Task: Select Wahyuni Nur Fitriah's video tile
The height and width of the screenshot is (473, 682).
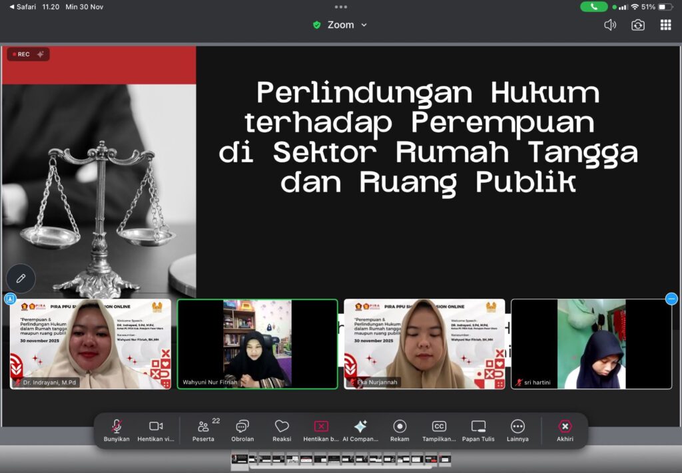Action: coord(257,344)
